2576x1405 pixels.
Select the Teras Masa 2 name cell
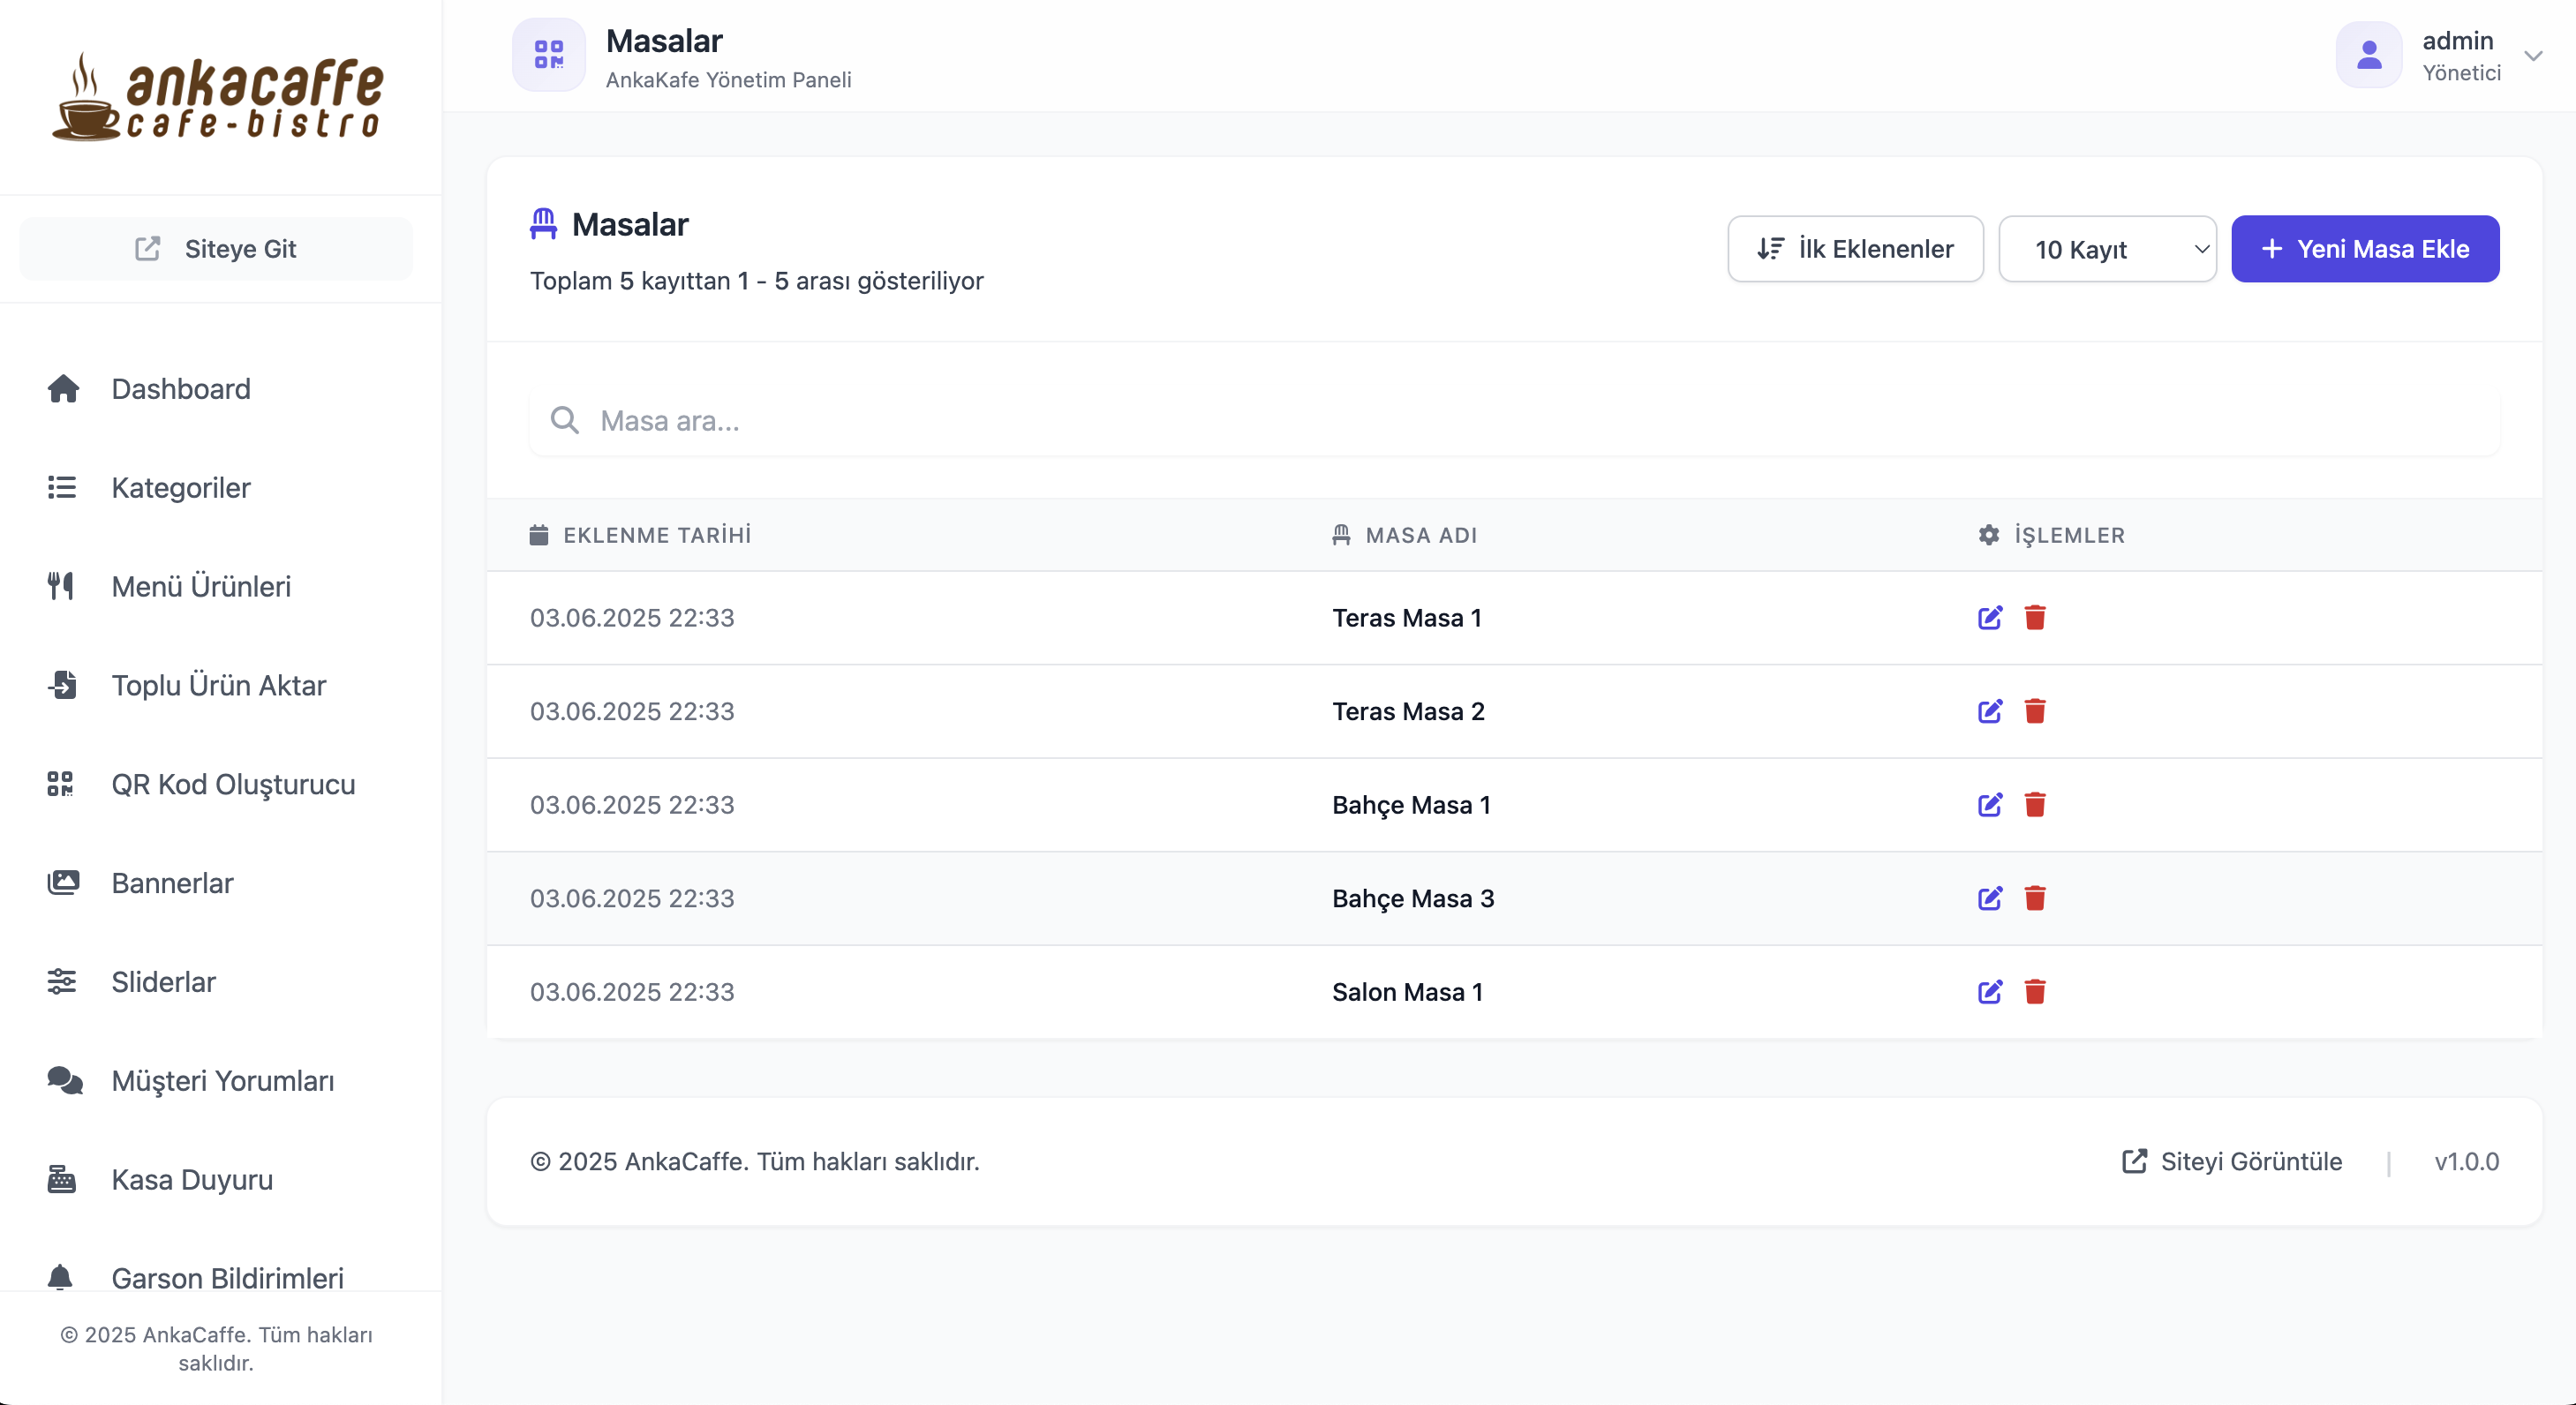tap(1408, 711)
